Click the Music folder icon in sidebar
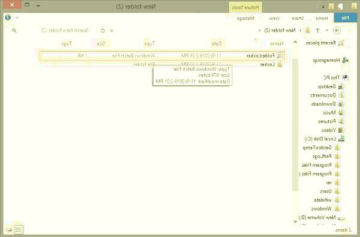Viewport: 360px width, 237px height. point(341,113)
